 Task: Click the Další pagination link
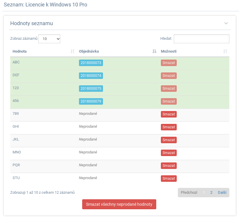coord(222,193)
